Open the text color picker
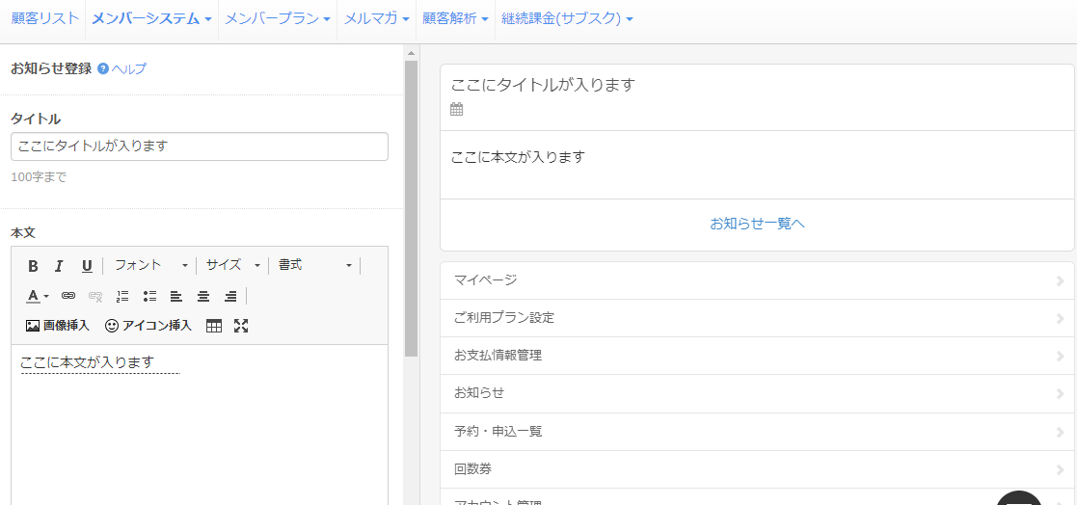This screenshot has width=1077, height=505. click(38, 296)
